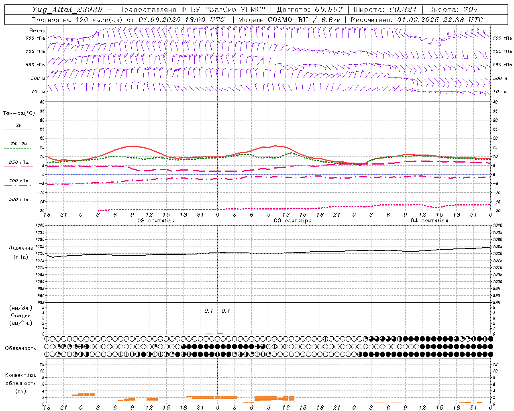This screenshot has height=411, width=514.
Task: Click the 10 м wind level label at left
Action: (x=39, y=92)
